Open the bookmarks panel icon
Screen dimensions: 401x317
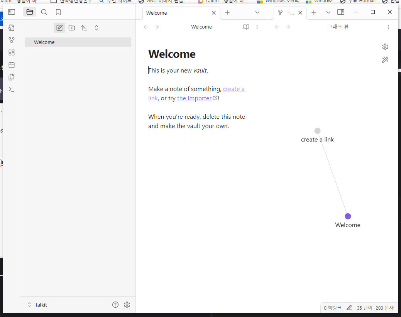click(x=58, y=12)
